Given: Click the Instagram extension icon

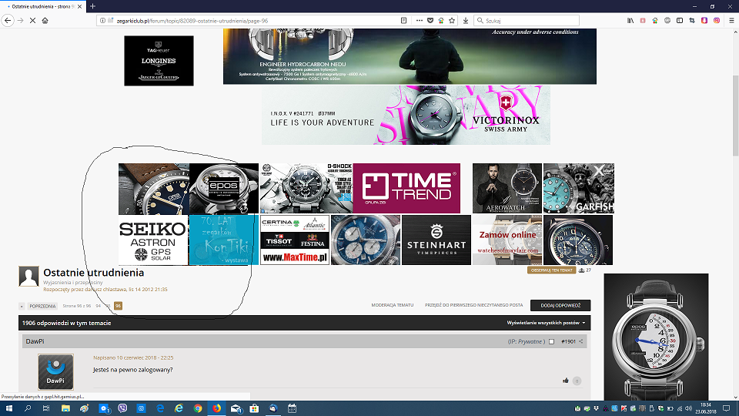Looking at the screenshot, I should 717,21.
